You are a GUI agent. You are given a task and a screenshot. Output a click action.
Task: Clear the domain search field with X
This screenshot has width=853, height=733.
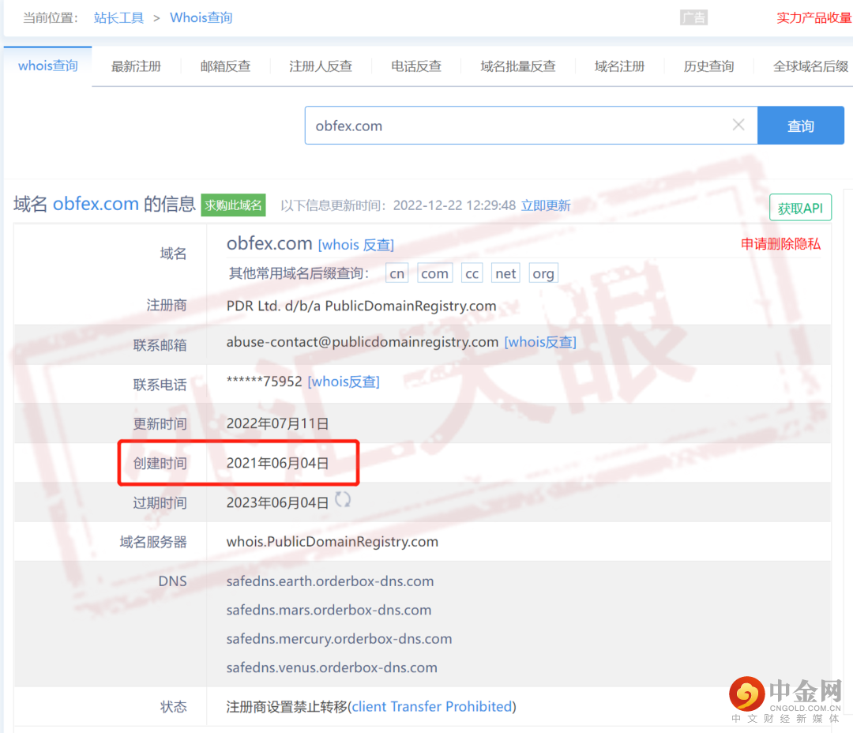(738, 125)
